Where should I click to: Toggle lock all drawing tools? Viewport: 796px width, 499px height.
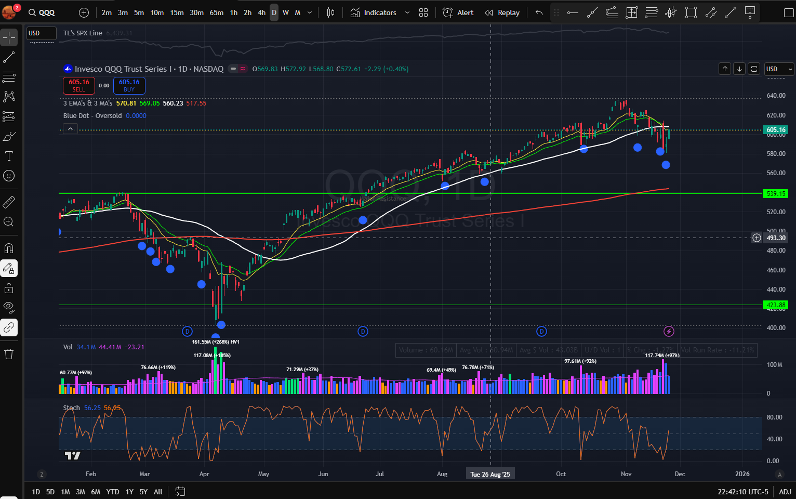pyautogui.click(x=9, y=288)
